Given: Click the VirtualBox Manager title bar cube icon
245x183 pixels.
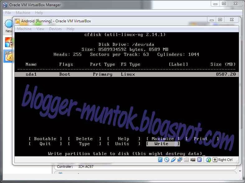Looking at the screenshot, I should click(5, 5).
